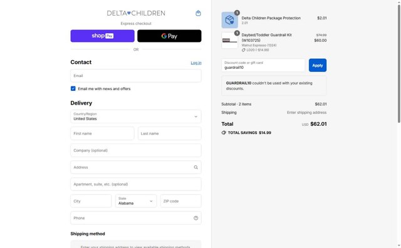The height and width of the screenshot is (248, 401).
Task: Click the Express checkout label
Action: click(136, 24)
